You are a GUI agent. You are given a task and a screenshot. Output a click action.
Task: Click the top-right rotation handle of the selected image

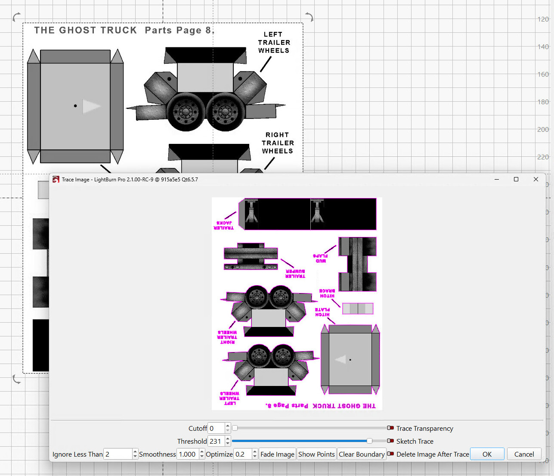coord(309,17)
